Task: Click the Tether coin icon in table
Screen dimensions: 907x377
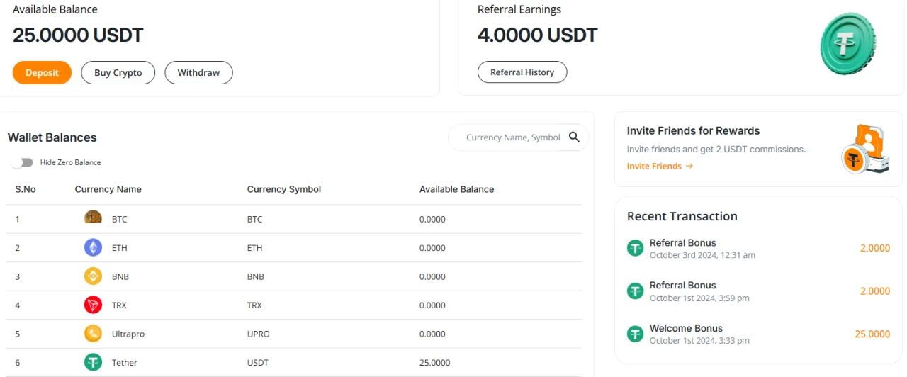Action: coord(93,362)
